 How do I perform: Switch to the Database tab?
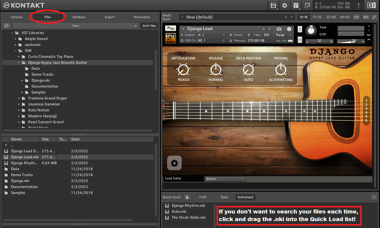click(79, 17)
